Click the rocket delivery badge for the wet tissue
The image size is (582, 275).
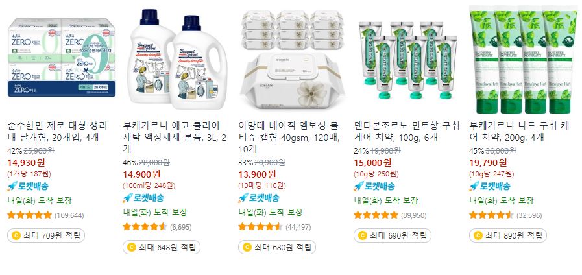point(259,198)
